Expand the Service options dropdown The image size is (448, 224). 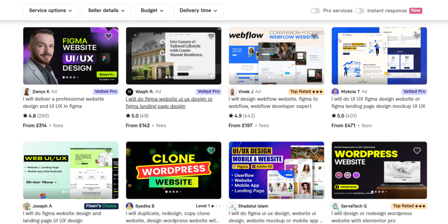[x=50, y=10]
